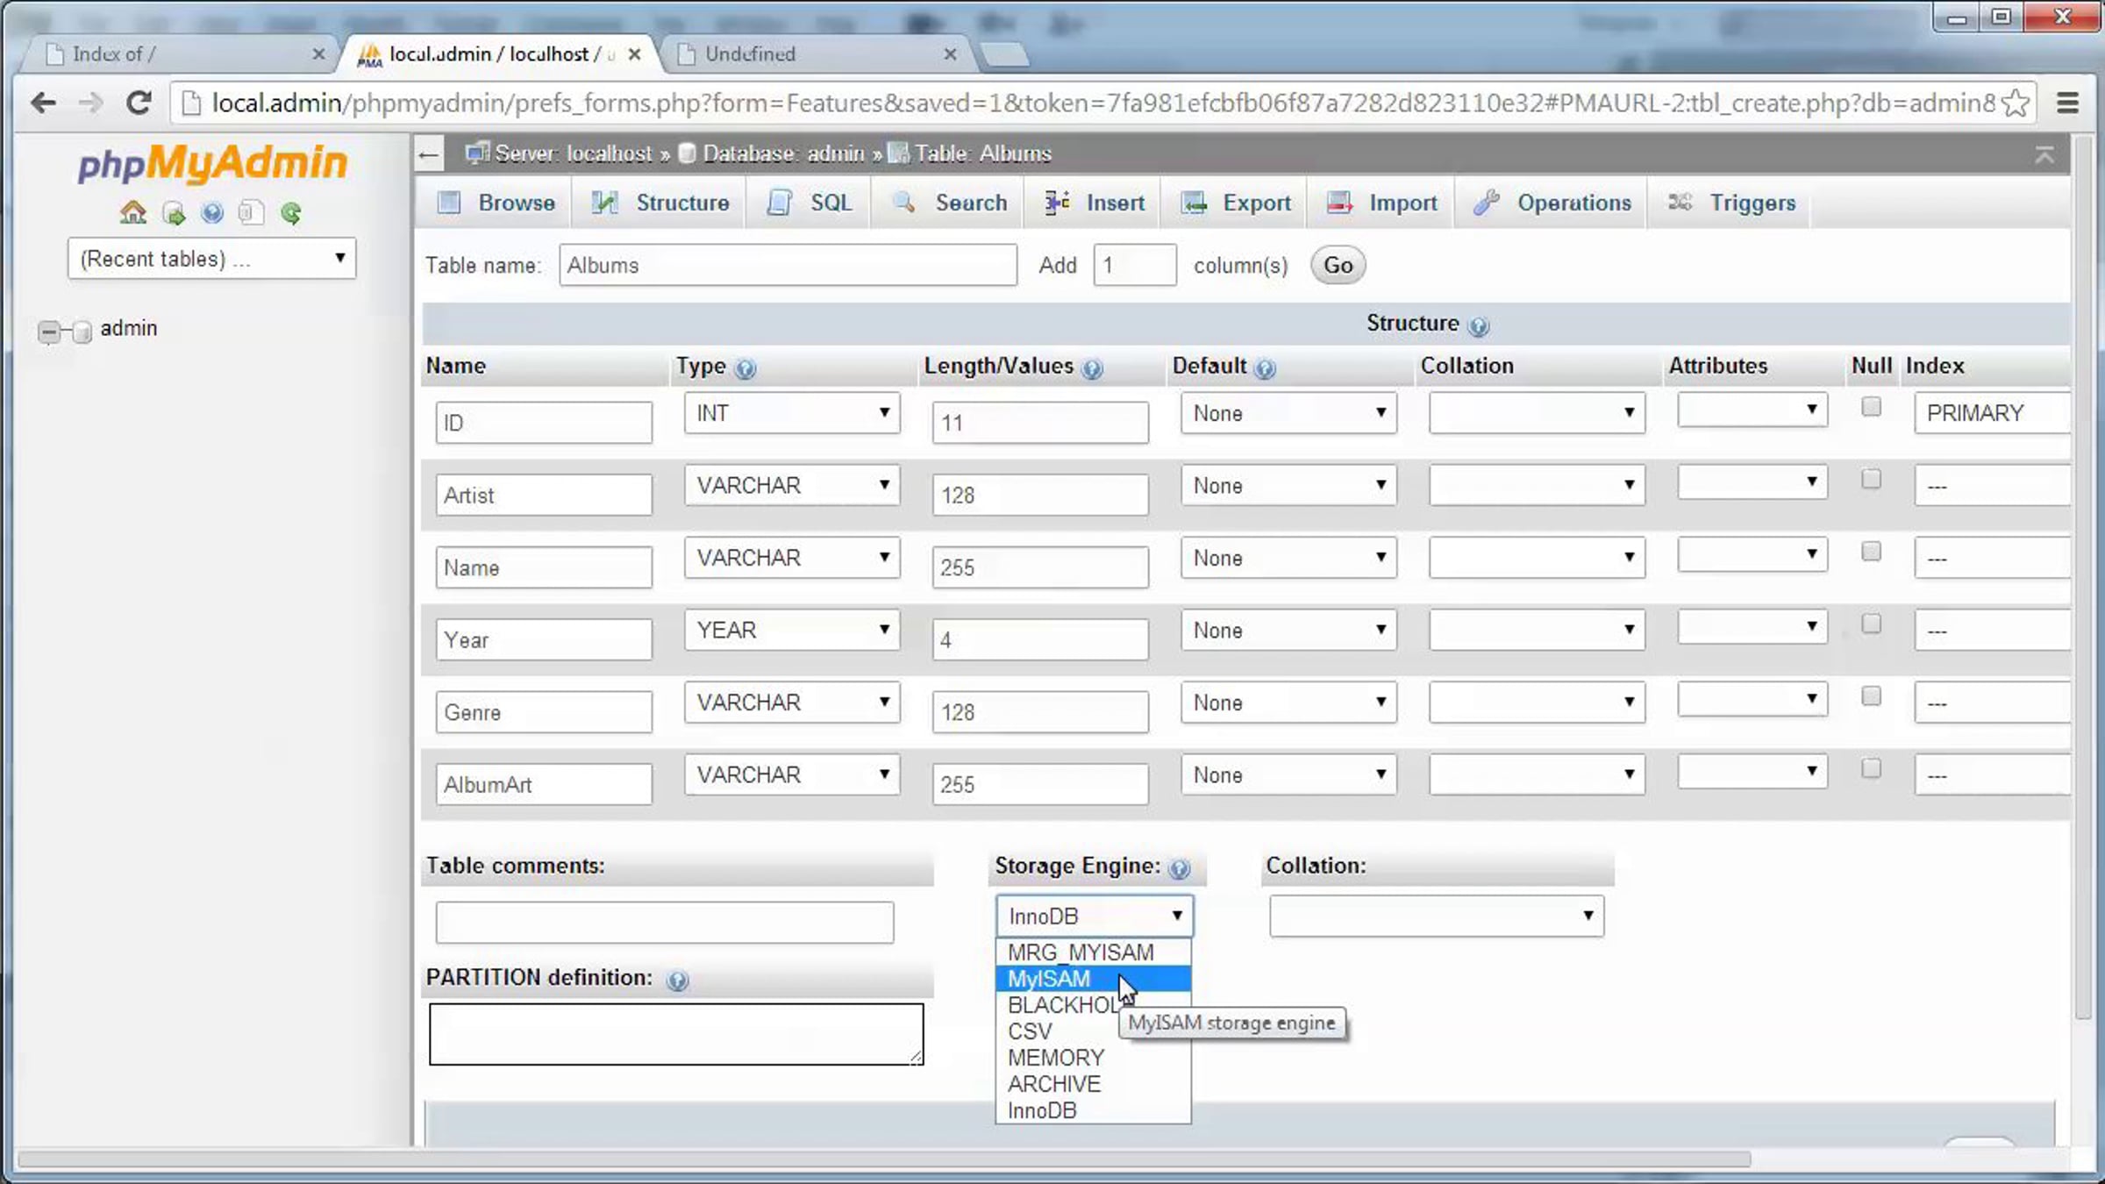The width and height of the screenshot is (2105, 1184).
Task: Click Structure heading help icon
Action: pyautogui.click(x=1479, y=326)
